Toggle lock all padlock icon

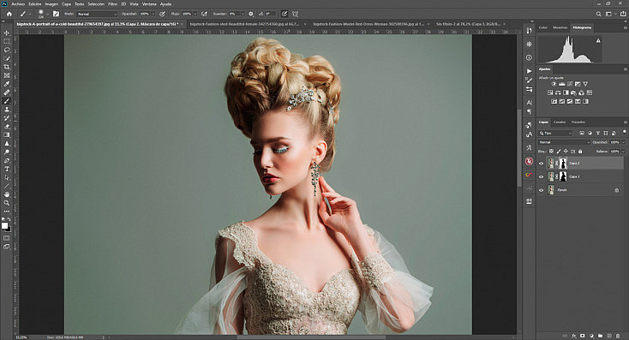pos(580,151)
